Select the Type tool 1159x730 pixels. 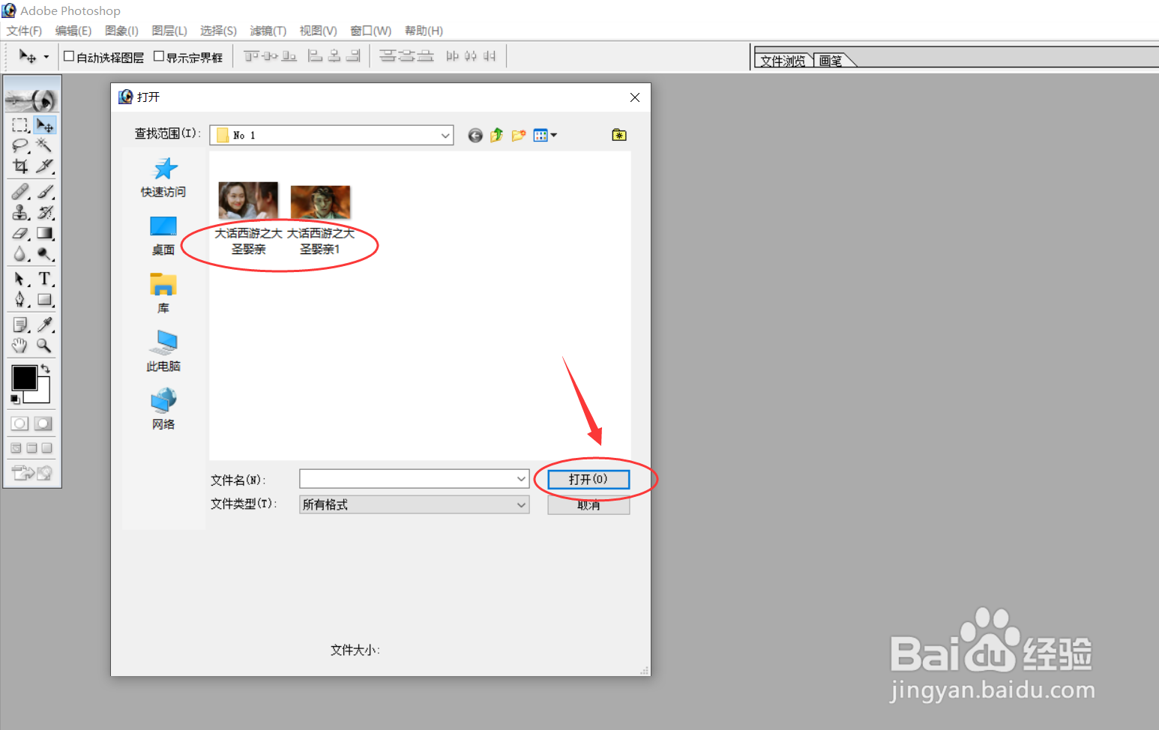click(45, 279)
